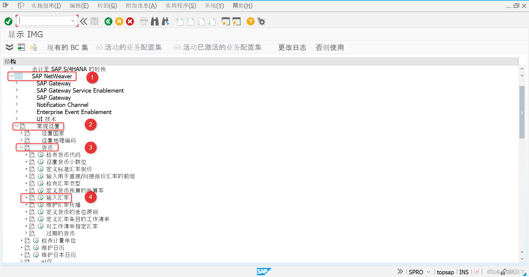529x277 pixels.
Task: Open the command field dropdown arrow
Action: [x=73, y=21]
